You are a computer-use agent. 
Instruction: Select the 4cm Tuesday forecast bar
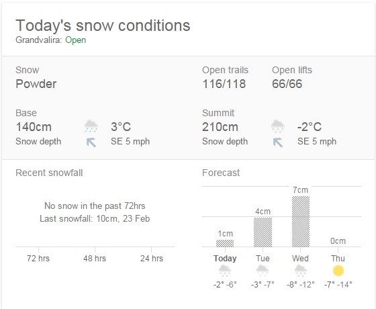click(x=263, y=232)
